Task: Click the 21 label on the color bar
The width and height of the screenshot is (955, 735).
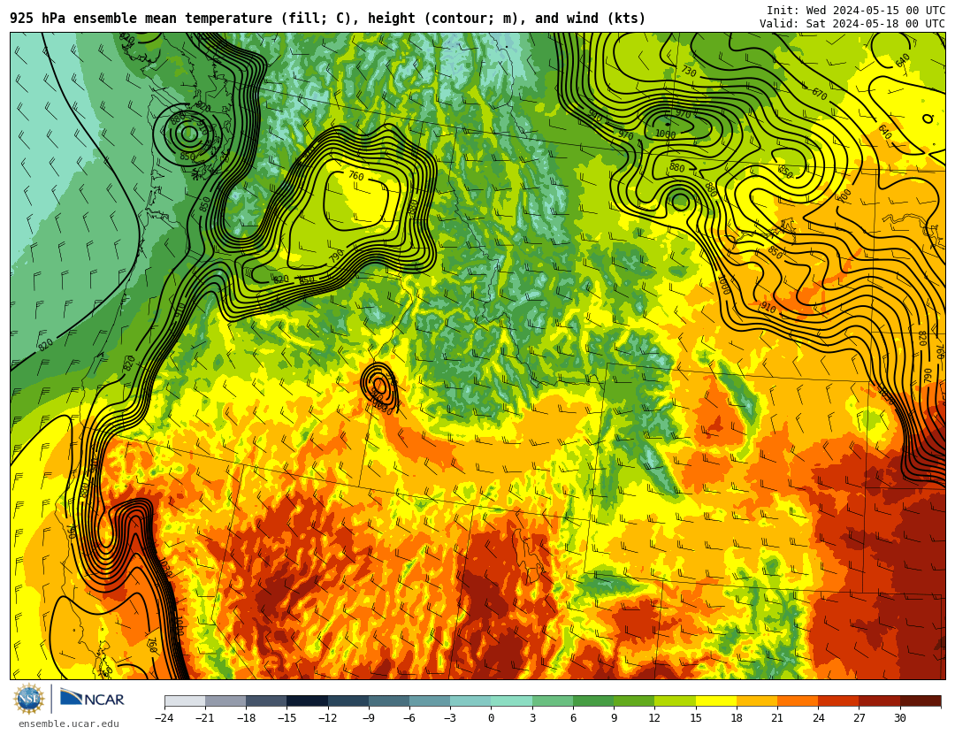Action: (777, 718)
